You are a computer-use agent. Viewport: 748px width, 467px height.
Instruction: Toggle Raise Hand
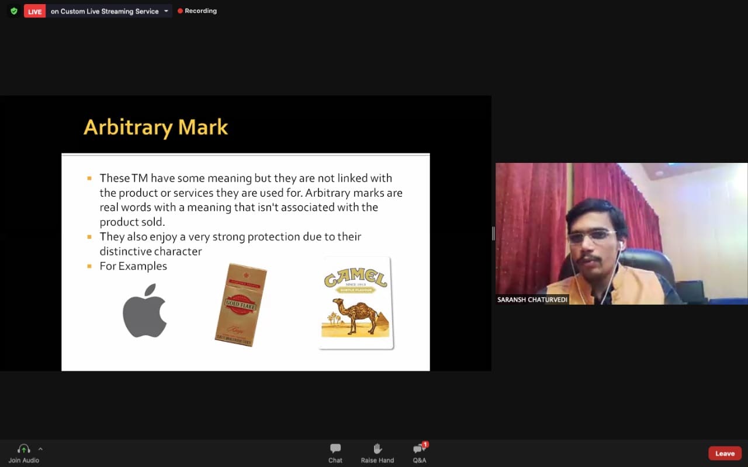[377, 452]
